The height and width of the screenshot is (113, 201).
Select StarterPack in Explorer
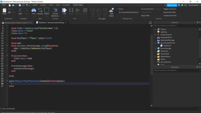(165, 54)
